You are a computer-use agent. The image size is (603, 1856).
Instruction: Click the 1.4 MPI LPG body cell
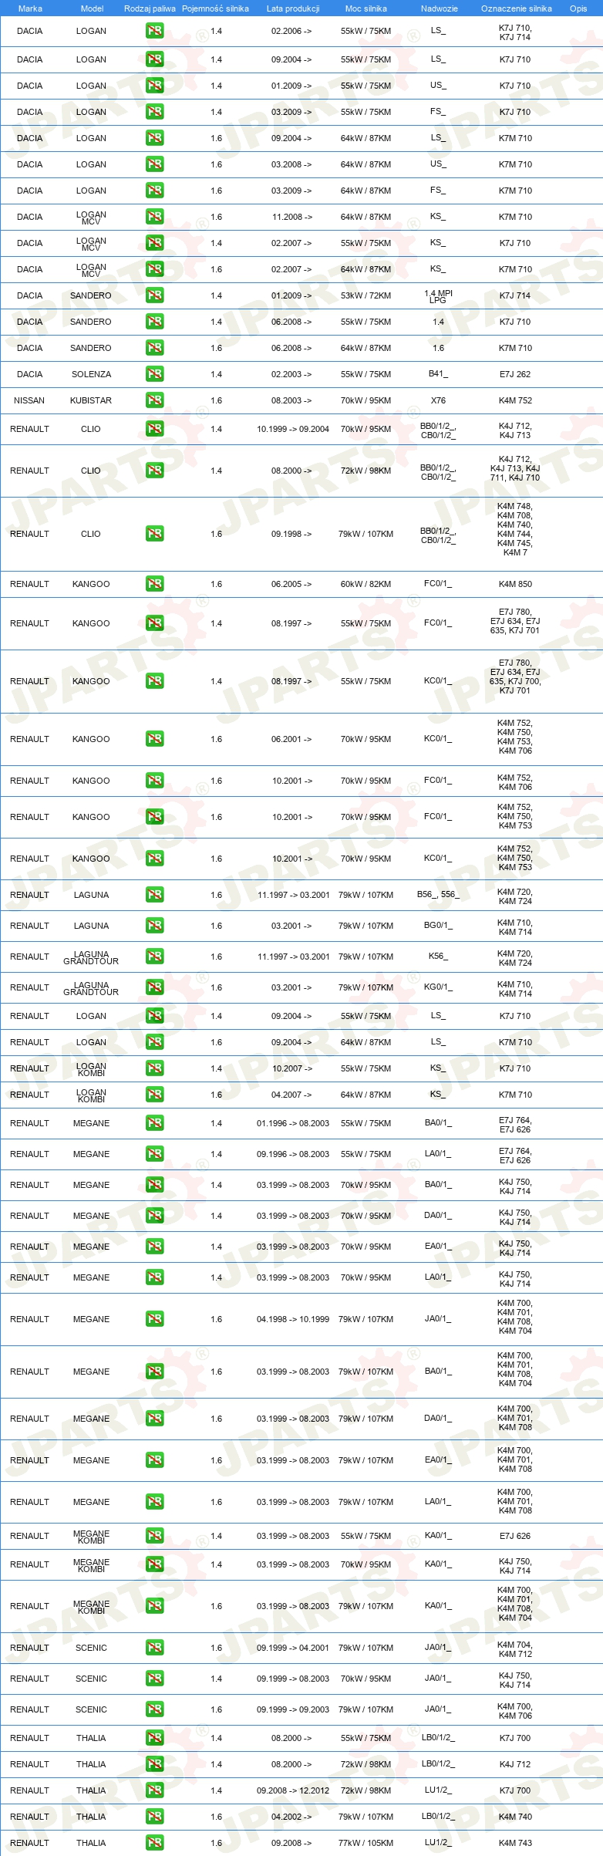[x=438, y=296]
